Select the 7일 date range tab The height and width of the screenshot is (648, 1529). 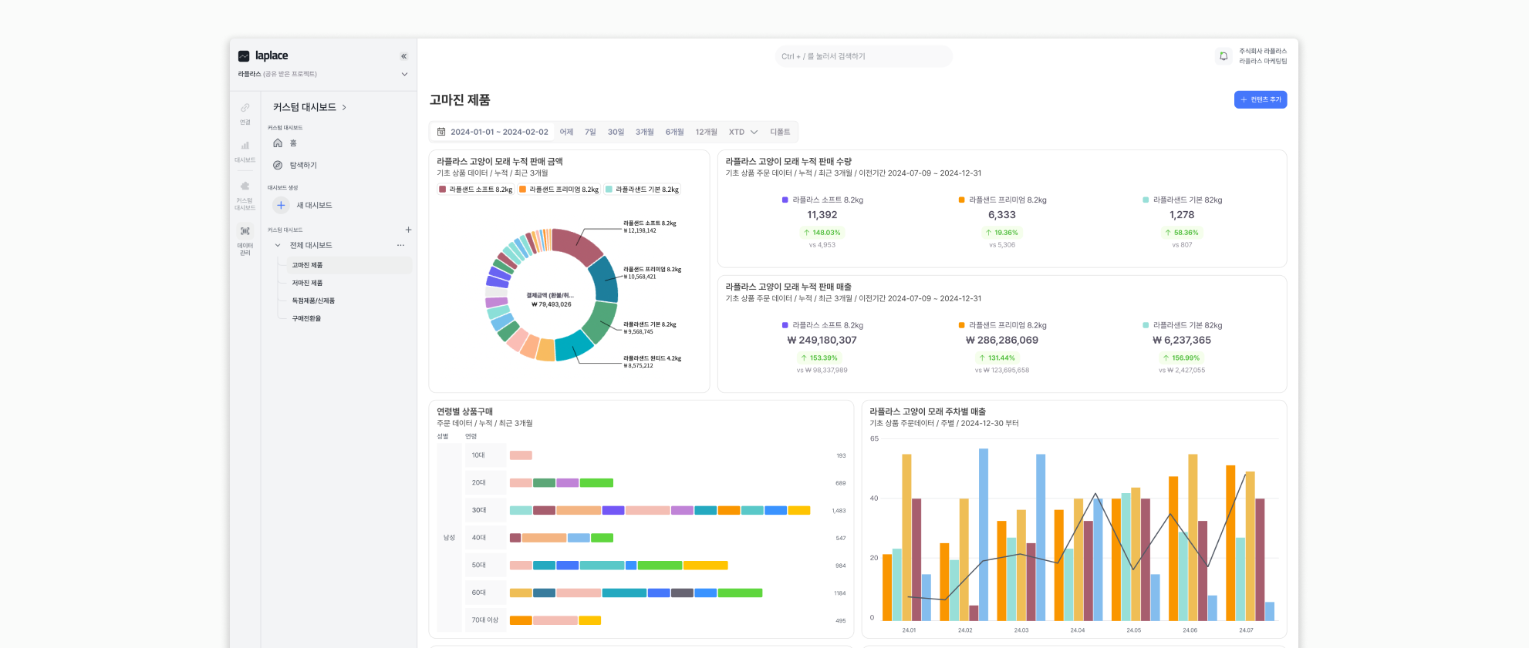[x=590, y=132]
